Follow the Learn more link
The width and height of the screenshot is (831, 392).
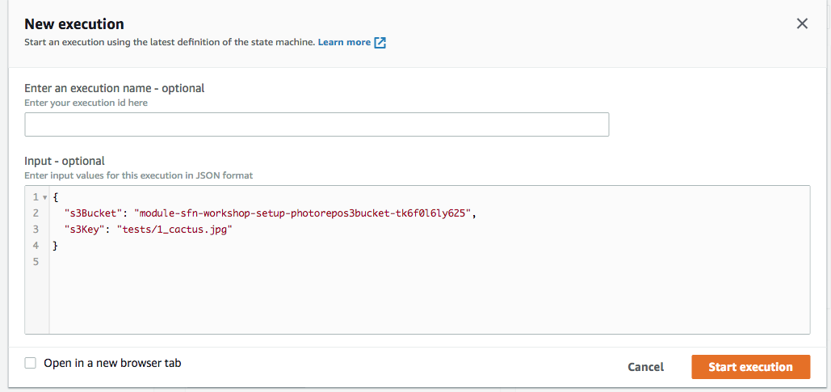[x=344, y=42]
